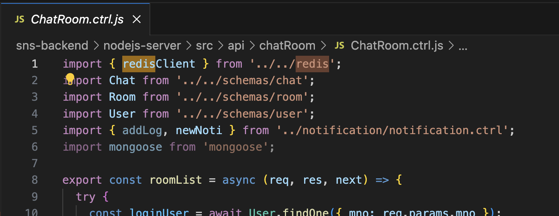Open sns-backend breadcrumb segment
The width and height of the screenshot is (559, 216).
pos(52,46)
